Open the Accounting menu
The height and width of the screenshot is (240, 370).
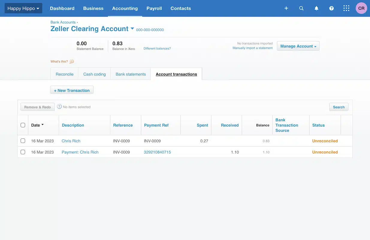pyautogui.click(x=125, y=8)
